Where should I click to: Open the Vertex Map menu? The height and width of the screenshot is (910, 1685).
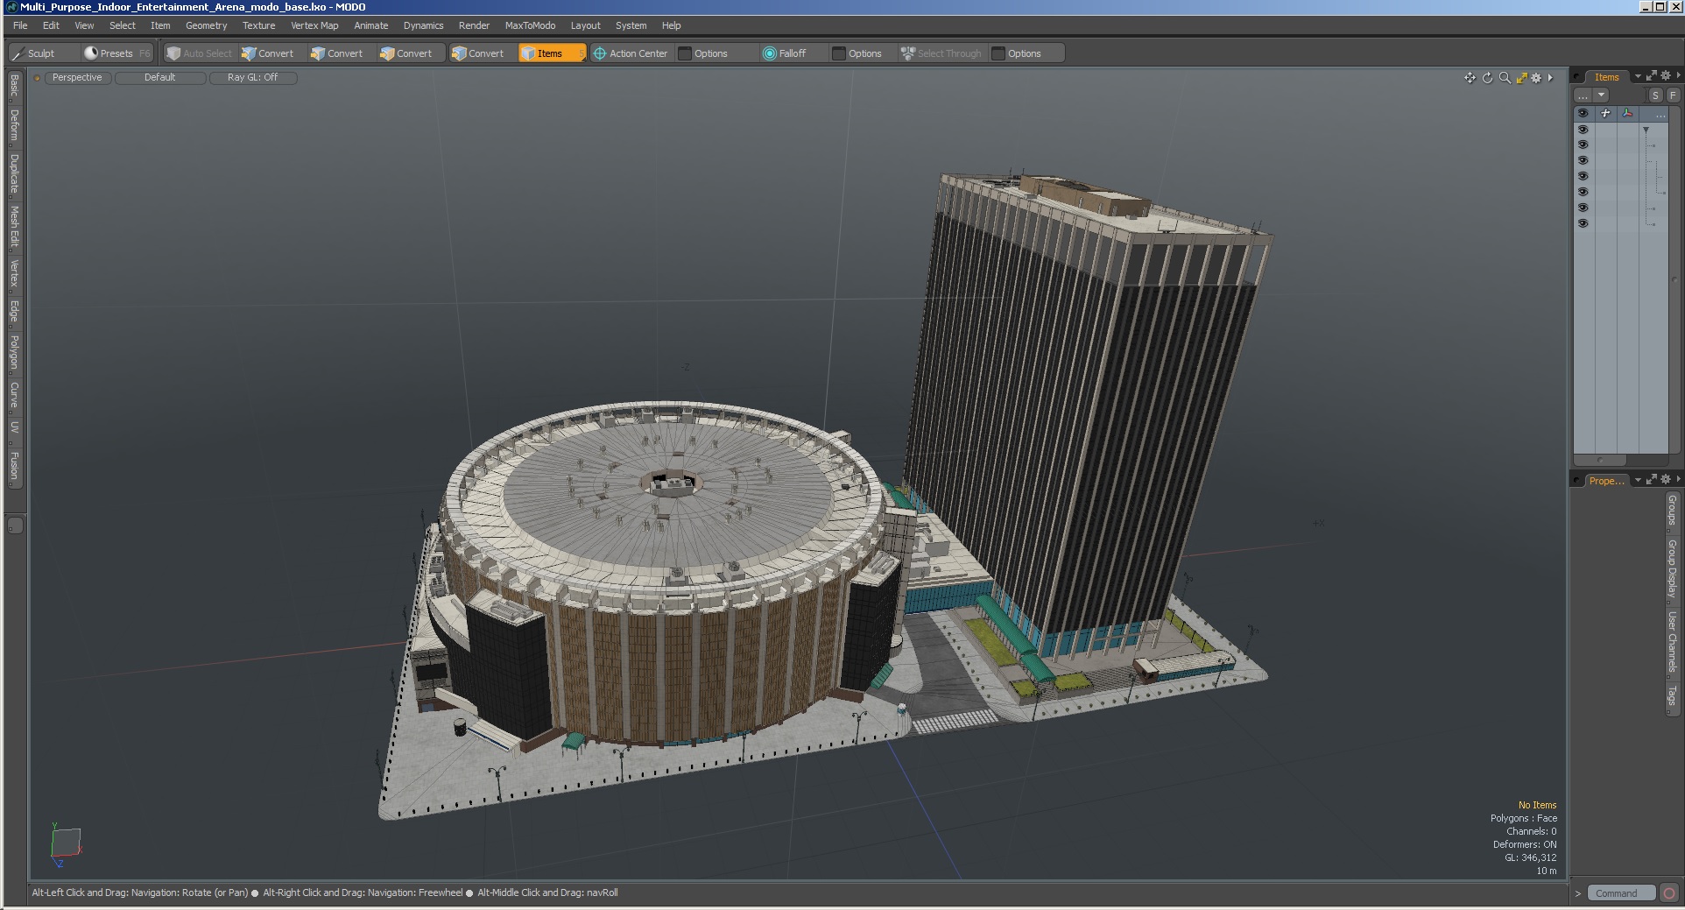pos(314,25)
